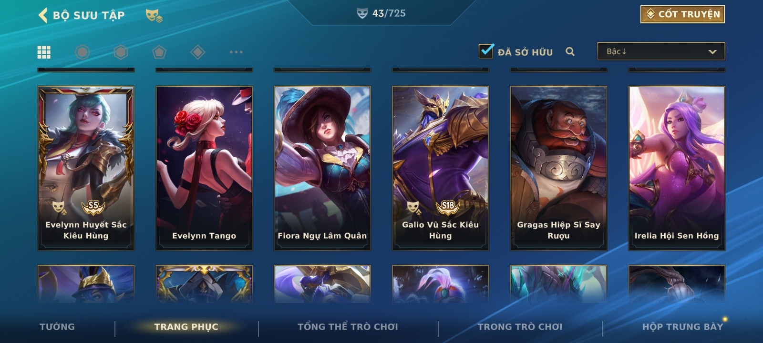Switch to the Tướng tab
The width and height of the screenshot is (763, 343).
pyautogui.click(x=57, y=327)
